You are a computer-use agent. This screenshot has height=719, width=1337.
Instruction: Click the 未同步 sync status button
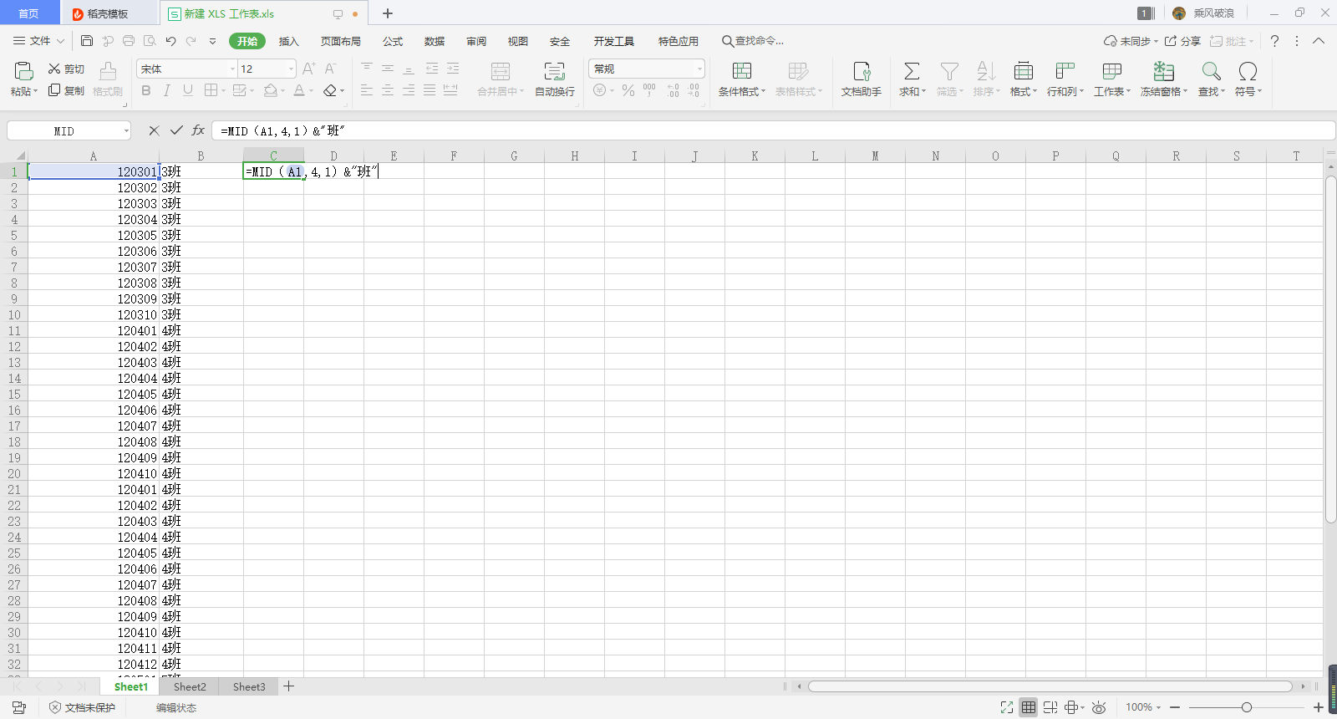pos(1131,41)
